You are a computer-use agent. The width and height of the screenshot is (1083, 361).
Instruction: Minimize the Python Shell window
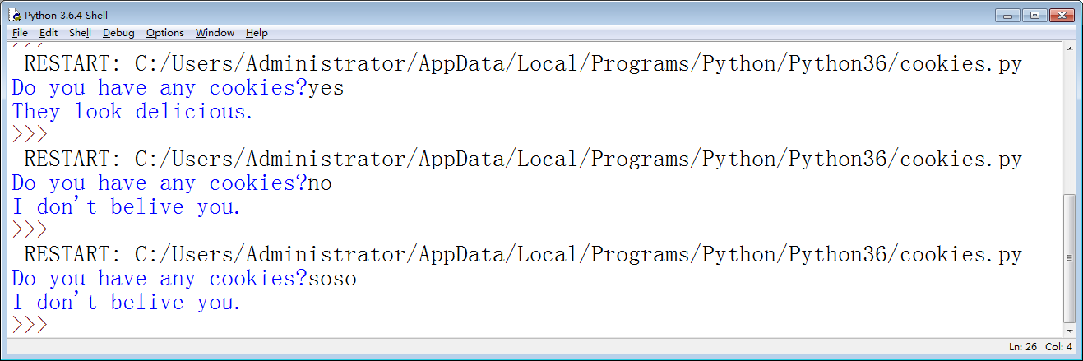[1007, 15]
